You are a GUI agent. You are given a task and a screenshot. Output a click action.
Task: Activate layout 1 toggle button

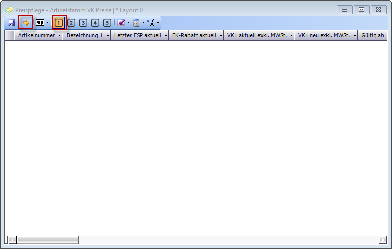59,23
